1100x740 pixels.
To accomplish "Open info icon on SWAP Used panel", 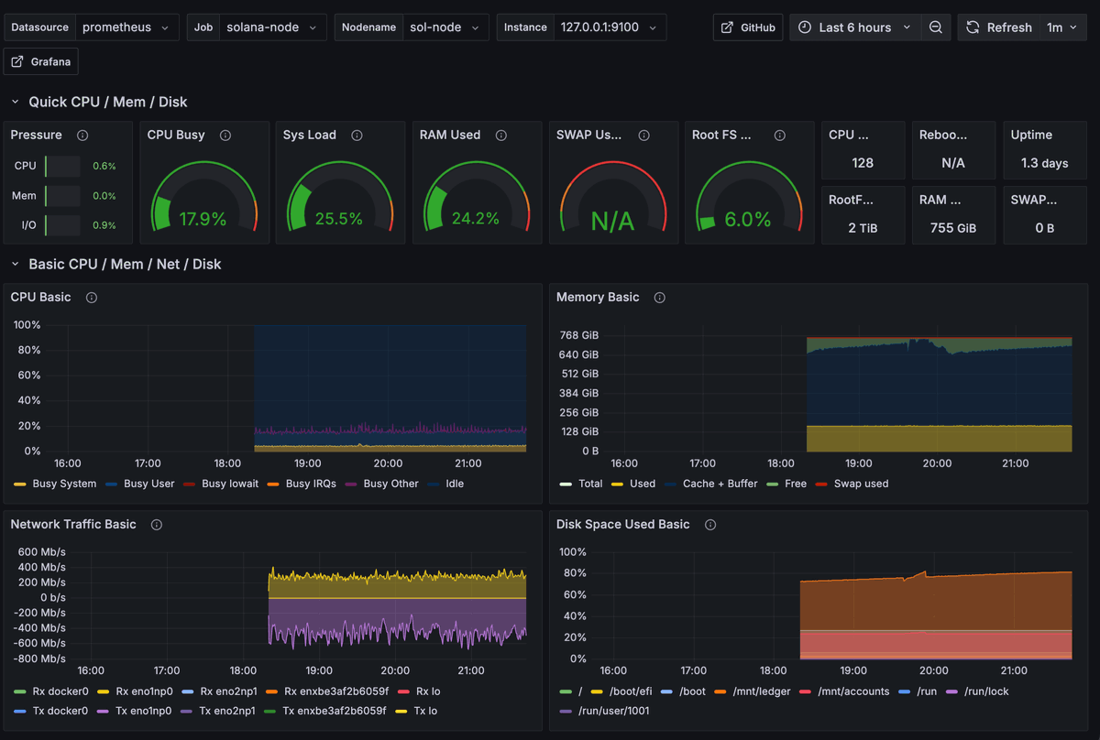I will coord(643,136).
